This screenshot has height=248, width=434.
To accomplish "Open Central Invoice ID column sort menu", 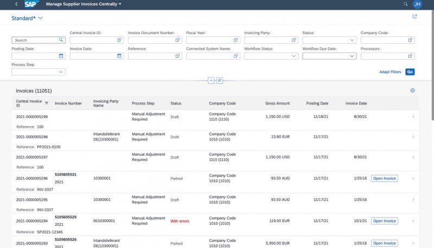I will (46, 102).
